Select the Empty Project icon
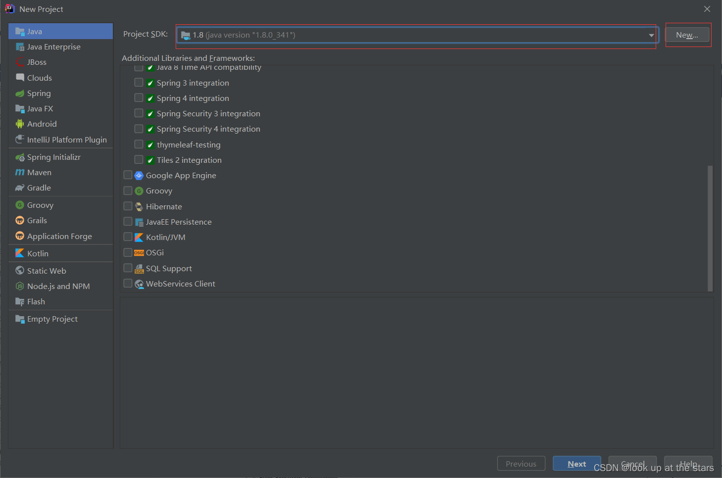Viewport: 722px width, 478px height. [20, 319]
